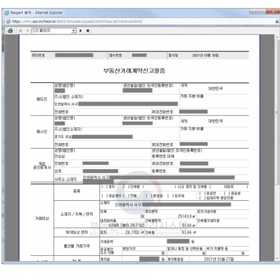Toggle the 토지 및 건축물 checkbox
The height and width of the screenshot is (280, 280).
(181, 187)
